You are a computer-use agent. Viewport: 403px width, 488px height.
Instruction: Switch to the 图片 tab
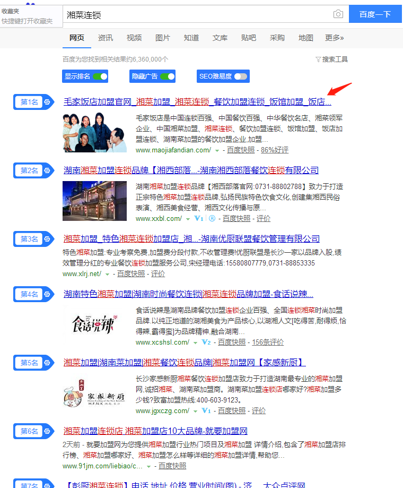tap(162, 38)
